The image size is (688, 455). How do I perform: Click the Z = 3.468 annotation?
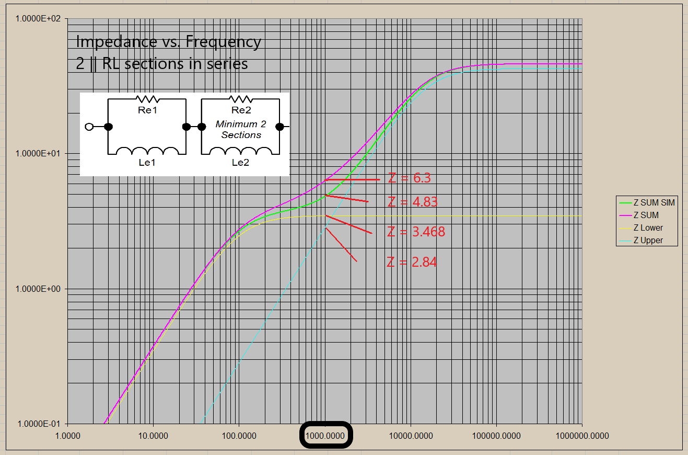click(416, 232)
